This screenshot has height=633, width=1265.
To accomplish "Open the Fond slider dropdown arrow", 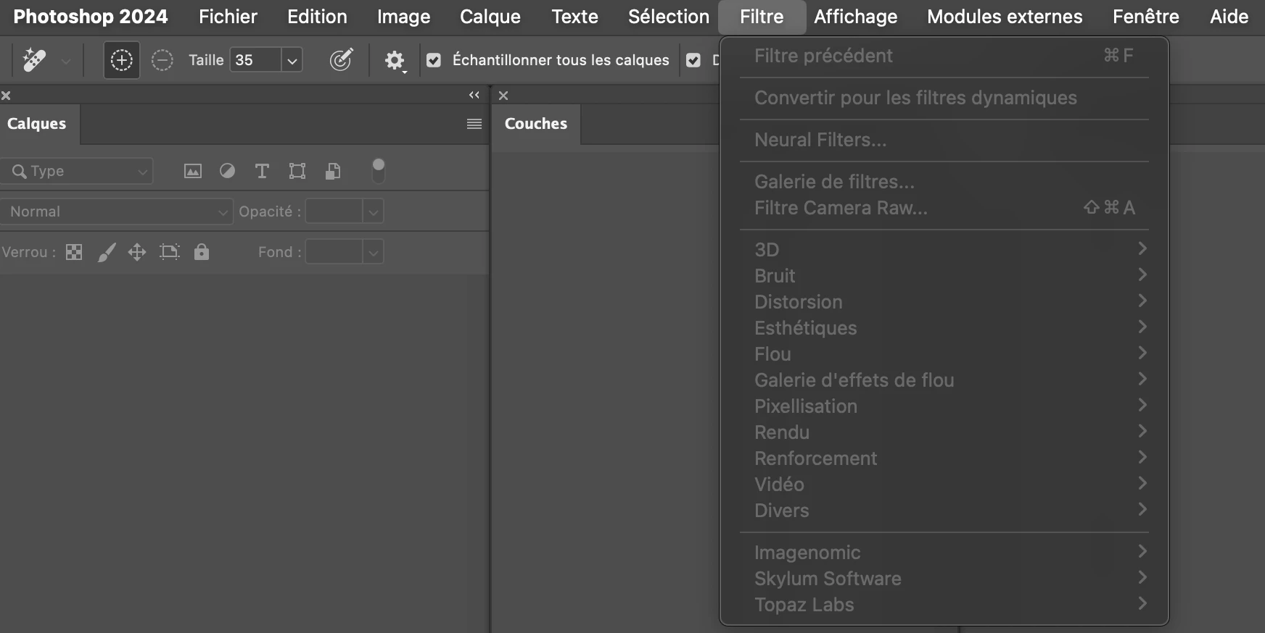I will point(373,253).
